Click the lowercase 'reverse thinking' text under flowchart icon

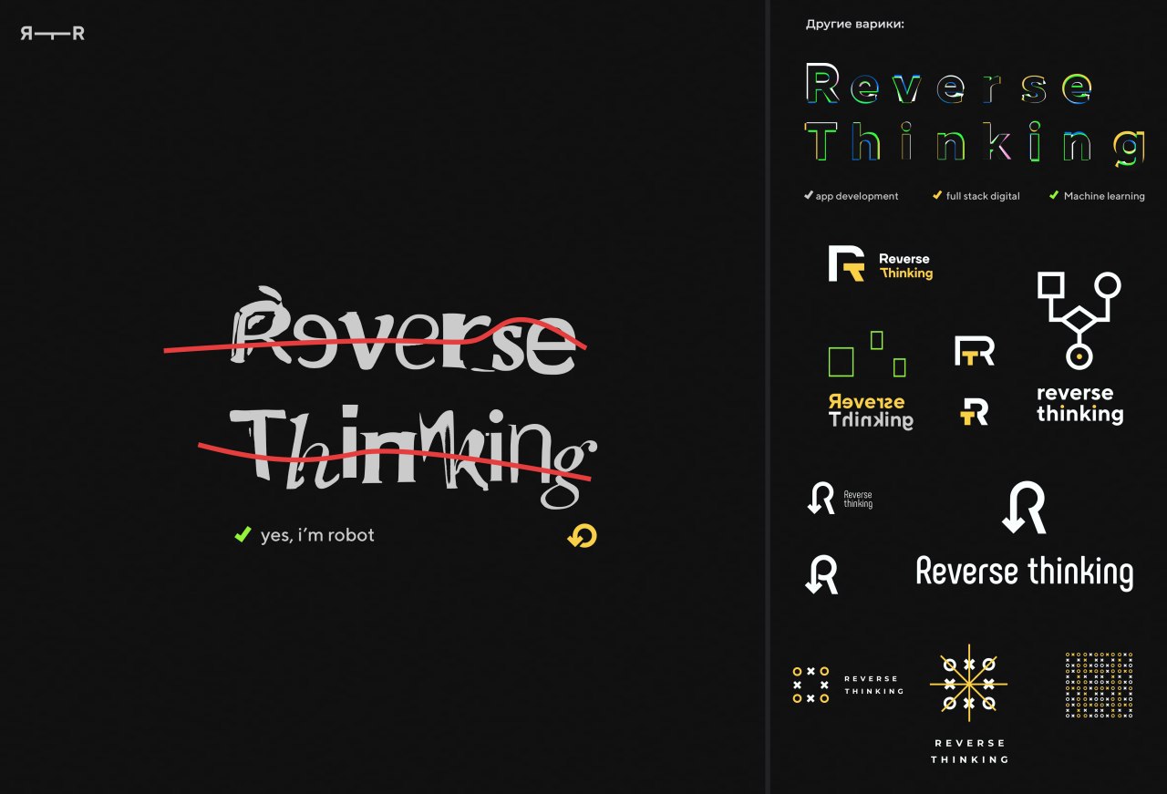pyautogui.click(x=1079, y=404)
